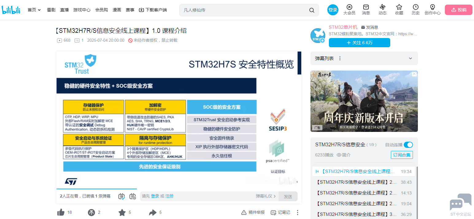Select playlist episode with 36:29 duration
Viewport: 474px width, 219px height.
pos(363,214)
